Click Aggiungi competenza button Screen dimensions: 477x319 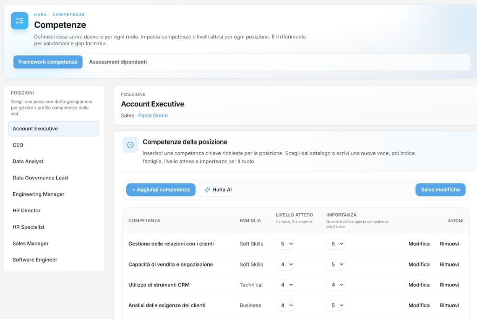tap(161, 190)
